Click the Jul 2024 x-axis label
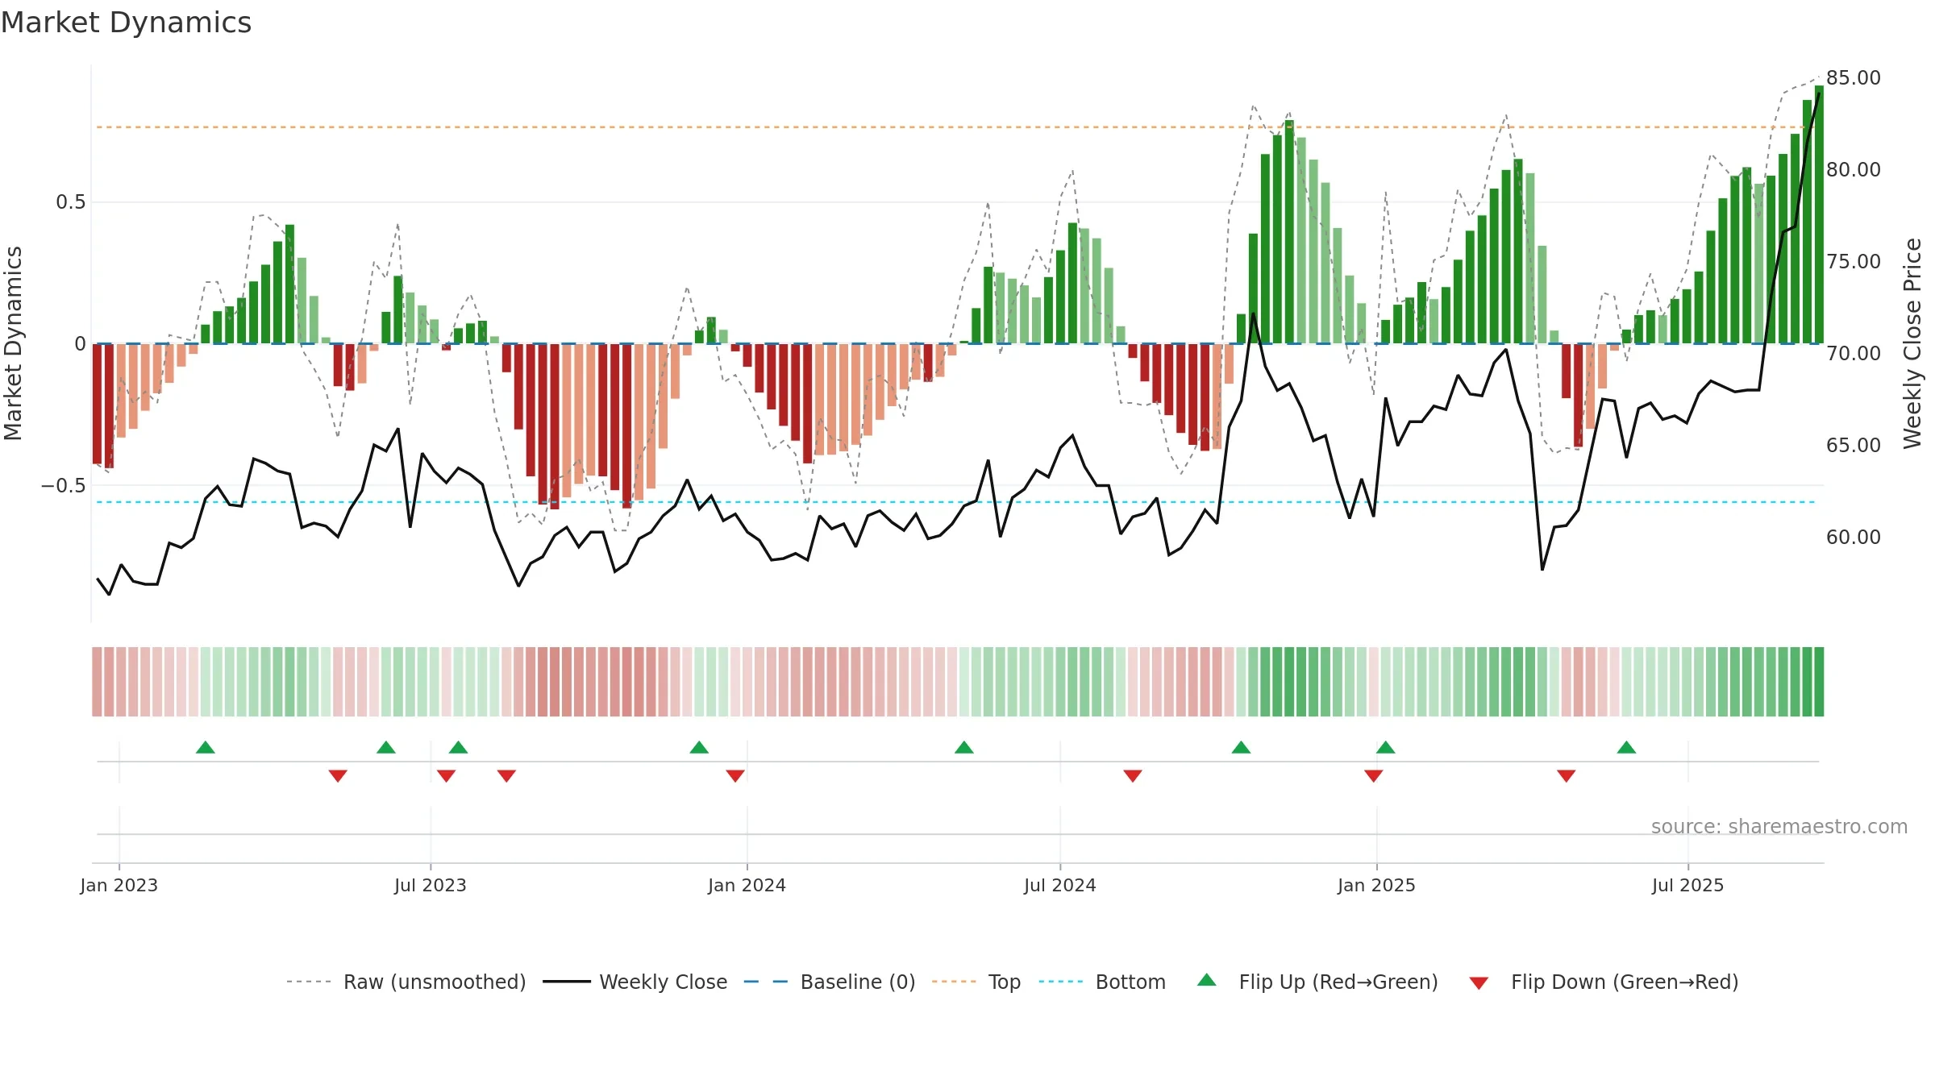The image size is (1935, 1088). [x=1060, y=885]
